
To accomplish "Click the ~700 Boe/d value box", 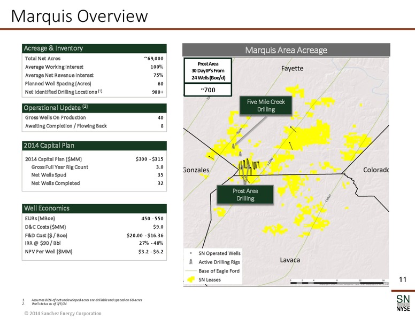I will 207,90.
